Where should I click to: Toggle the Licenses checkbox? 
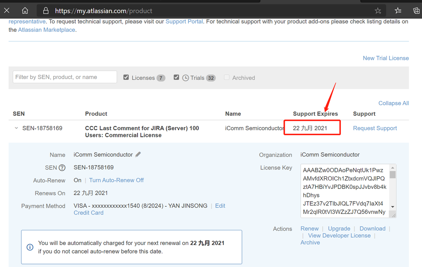126,77
